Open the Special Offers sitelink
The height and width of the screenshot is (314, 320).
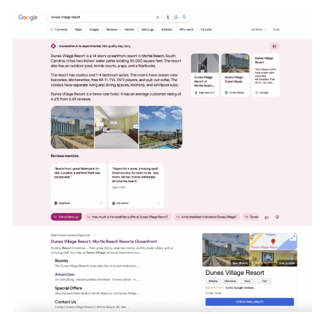pyautogui.click(x=69, y=288)
